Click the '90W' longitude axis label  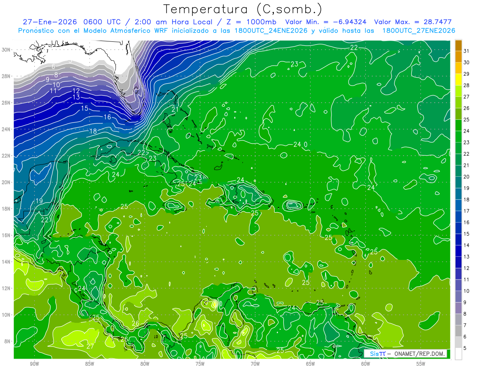(x=35, y=364)
